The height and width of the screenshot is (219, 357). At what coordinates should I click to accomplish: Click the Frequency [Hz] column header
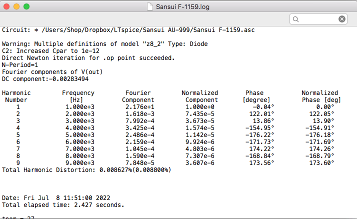click(78, 96)
